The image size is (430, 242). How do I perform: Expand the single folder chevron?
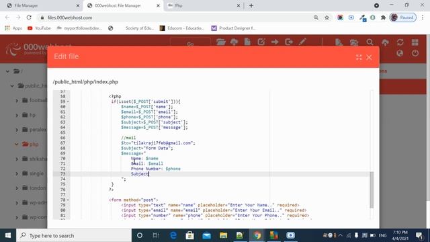pos(17,173)
